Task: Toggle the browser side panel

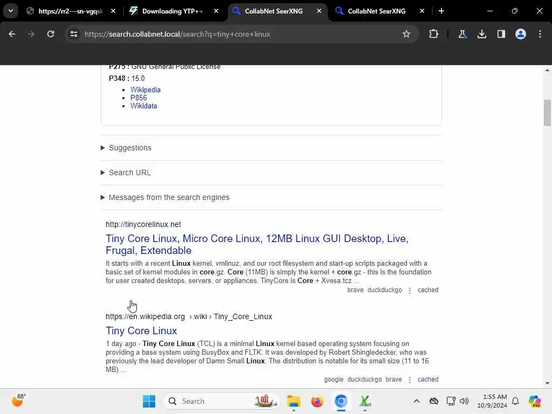Action: click(501, 34)
